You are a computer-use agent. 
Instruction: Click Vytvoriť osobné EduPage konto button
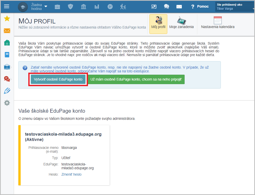[x=58, y=79]
